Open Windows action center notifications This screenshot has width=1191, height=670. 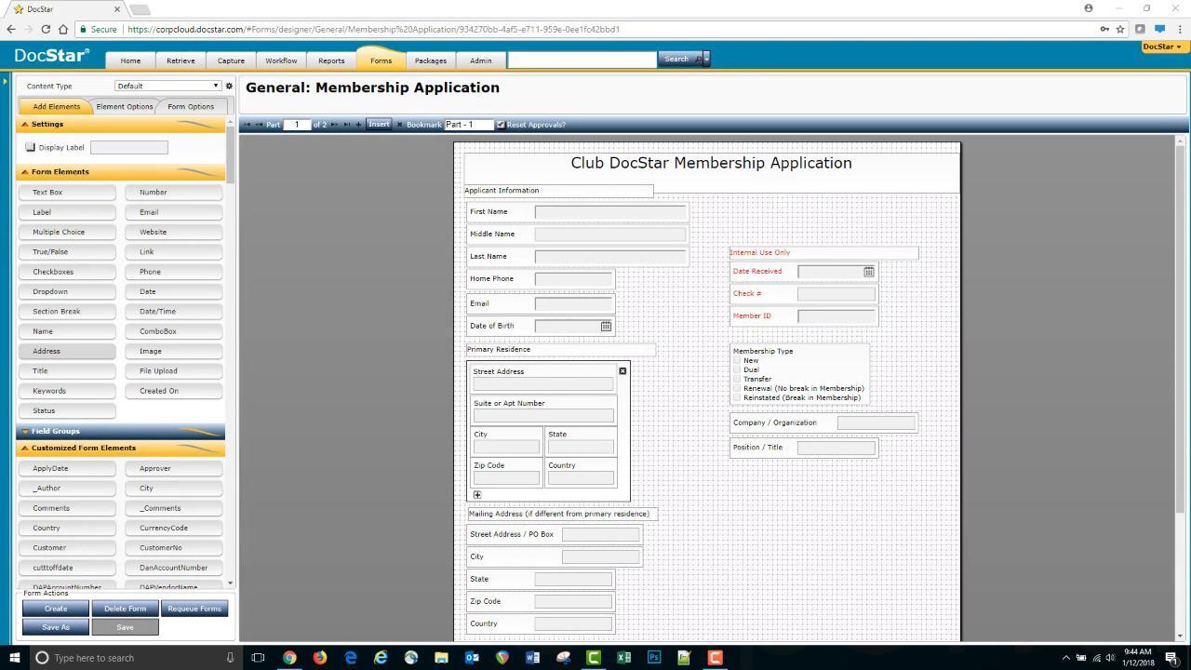[x=1171, y=658]
